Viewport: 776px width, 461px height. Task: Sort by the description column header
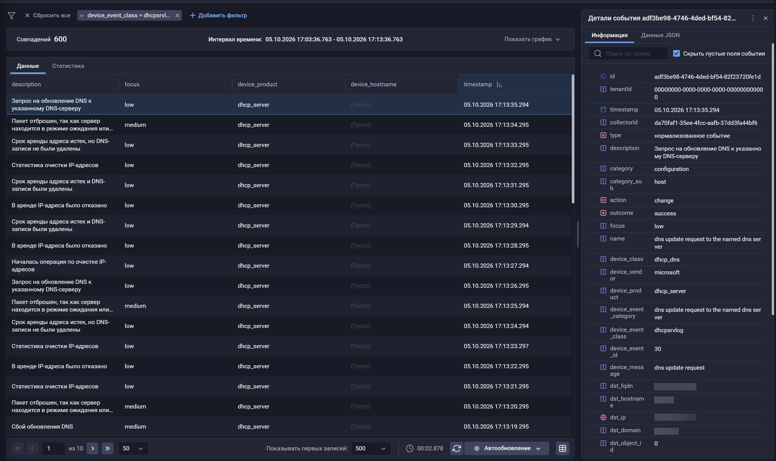26,84
